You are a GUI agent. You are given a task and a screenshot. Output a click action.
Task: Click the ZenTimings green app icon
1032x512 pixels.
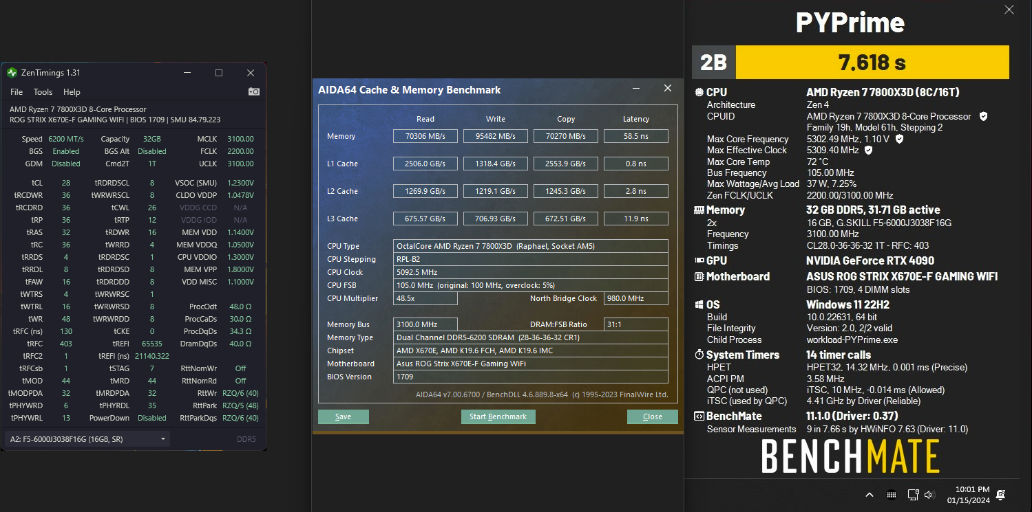12,72
